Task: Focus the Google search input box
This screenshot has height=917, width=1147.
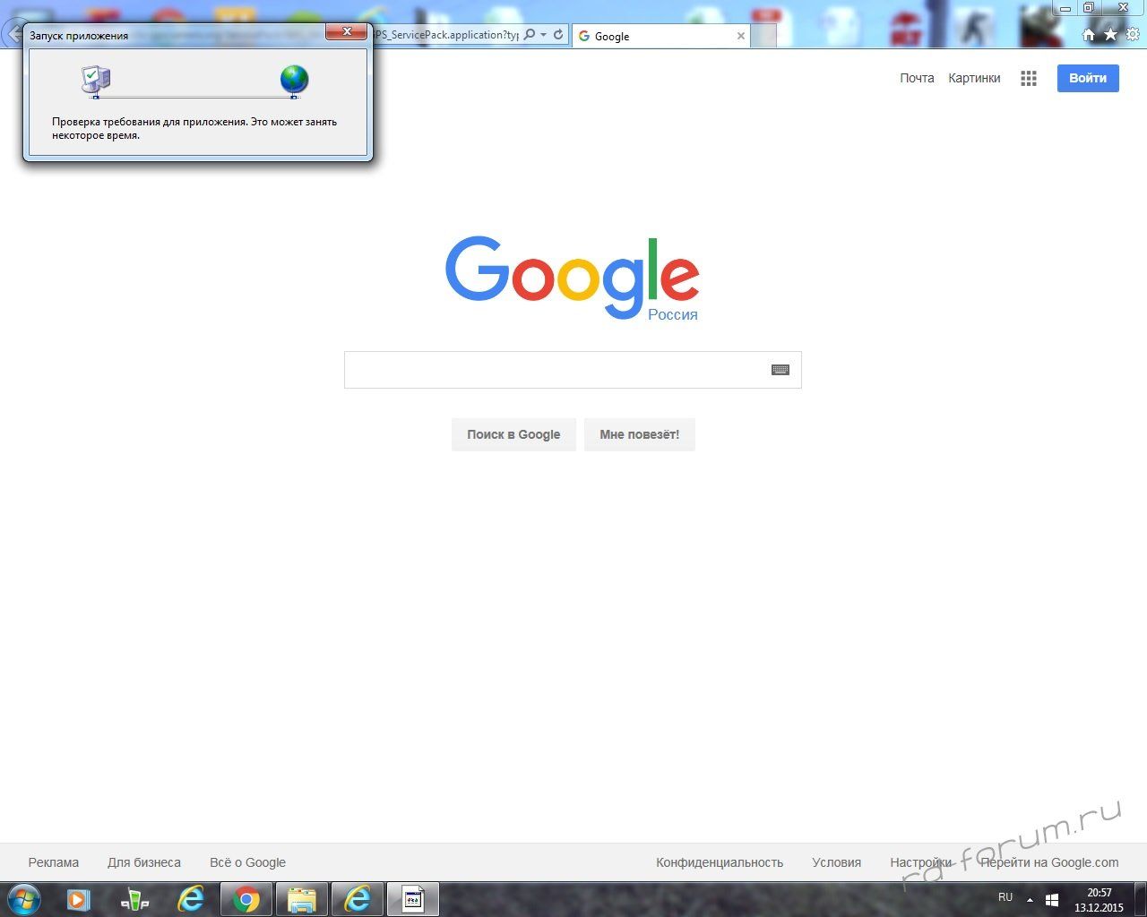Action: [573, 370]
